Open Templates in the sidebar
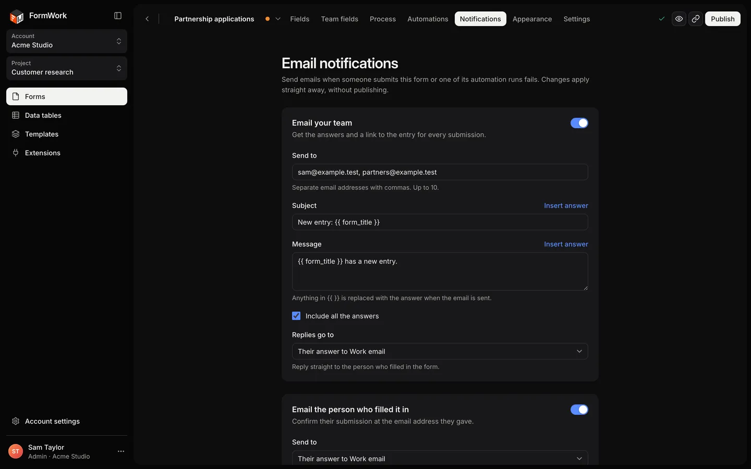 [x=67, y=134]
